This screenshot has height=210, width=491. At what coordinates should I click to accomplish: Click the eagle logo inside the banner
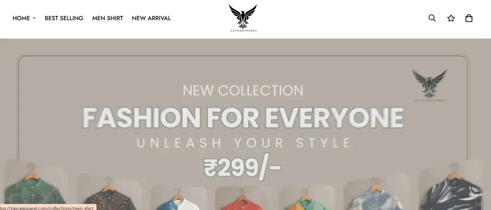(430, 85)
